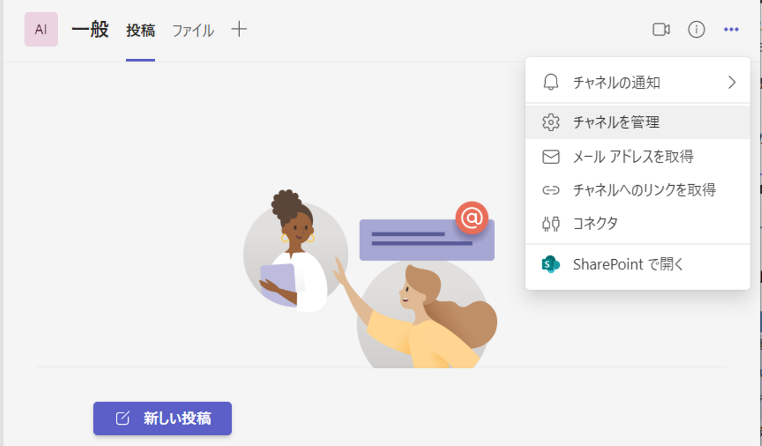Expand the チャネルの通知 submenu chevron
Image resolution: width=762 pixels, height=446 pixels.
732,83
